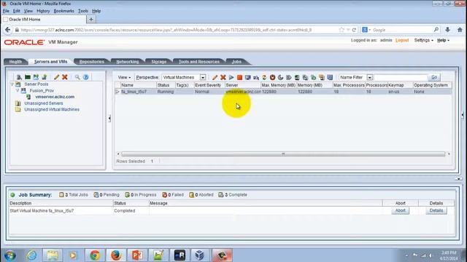The image size is (467, 262).
Task: Click the Firefox downloads arrow icon
Action: click(x=447, y=30)
